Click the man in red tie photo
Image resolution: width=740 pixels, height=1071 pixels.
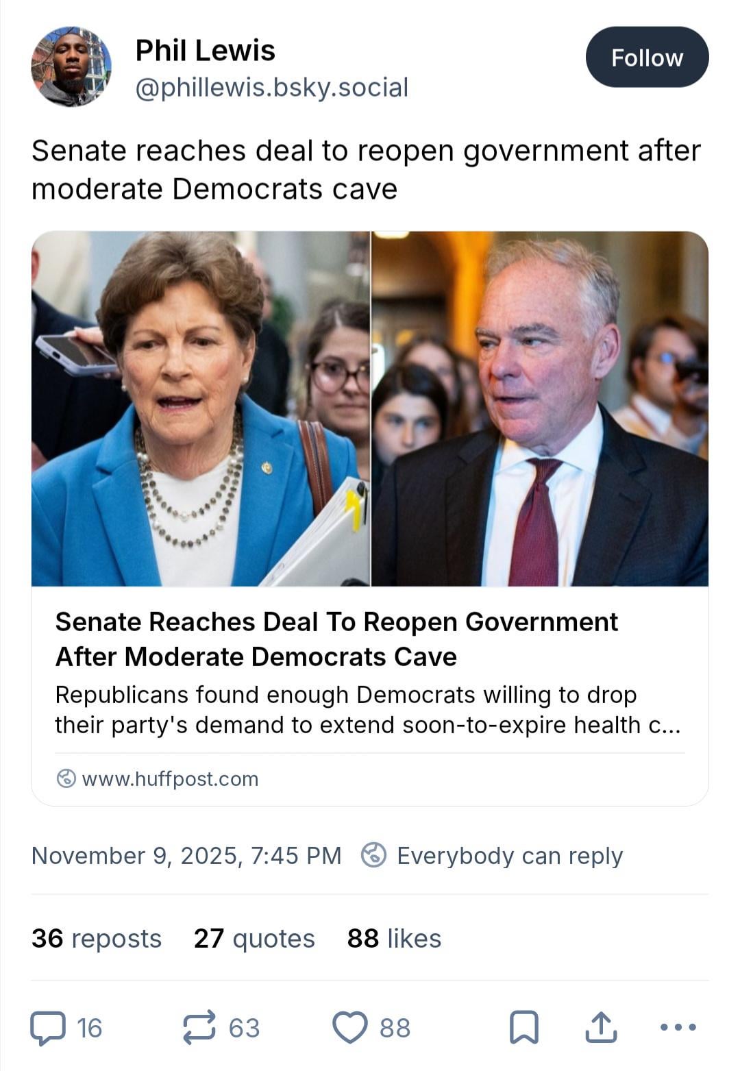click(540, 409)
